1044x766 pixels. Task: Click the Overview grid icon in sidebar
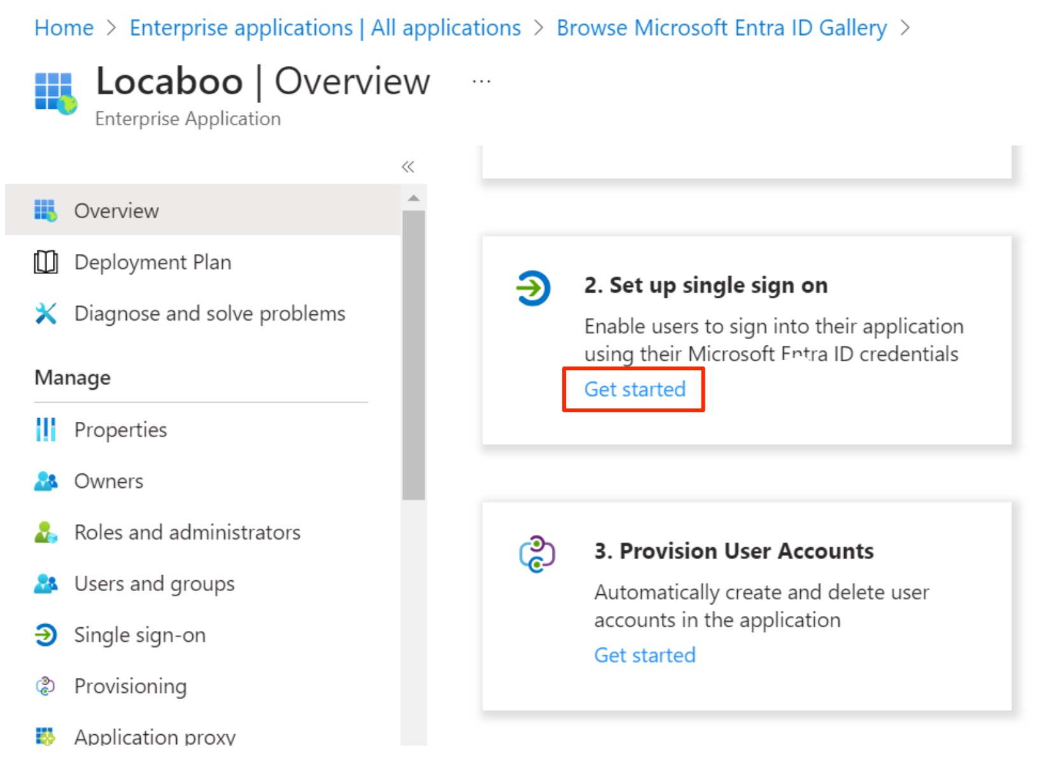click(46, 211)
